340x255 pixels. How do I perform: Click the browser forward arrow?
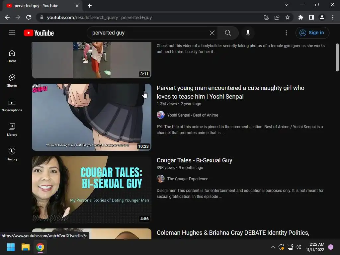pyautogui.click(x=18, y=17)
